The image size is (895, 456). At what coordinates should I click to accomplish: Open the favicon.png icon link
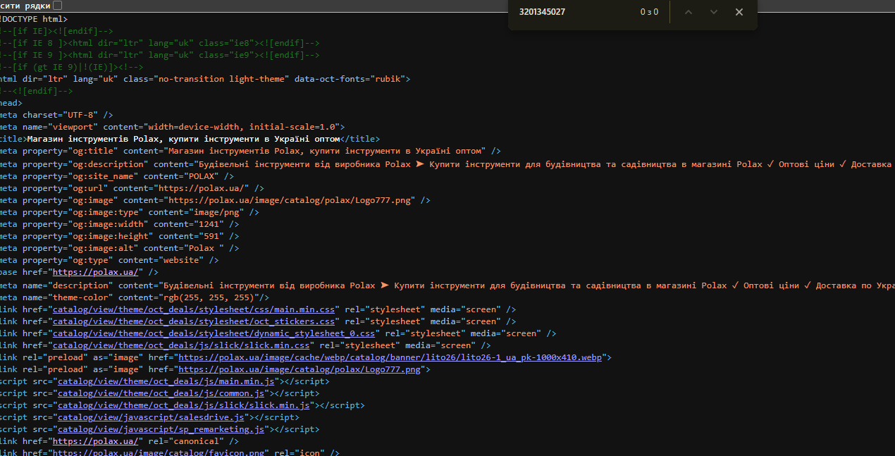(159, 452)
